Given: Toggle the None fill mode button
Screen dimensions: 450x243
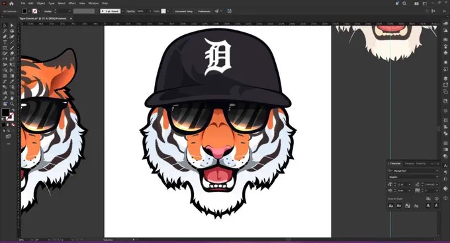Looking at the screenshot, I should pyautogui.click(x=13, y=125).
